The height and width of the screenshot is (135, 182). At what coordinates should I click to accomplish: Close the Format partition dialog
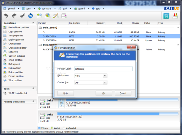pyautogui.click(x=131, y=47)
